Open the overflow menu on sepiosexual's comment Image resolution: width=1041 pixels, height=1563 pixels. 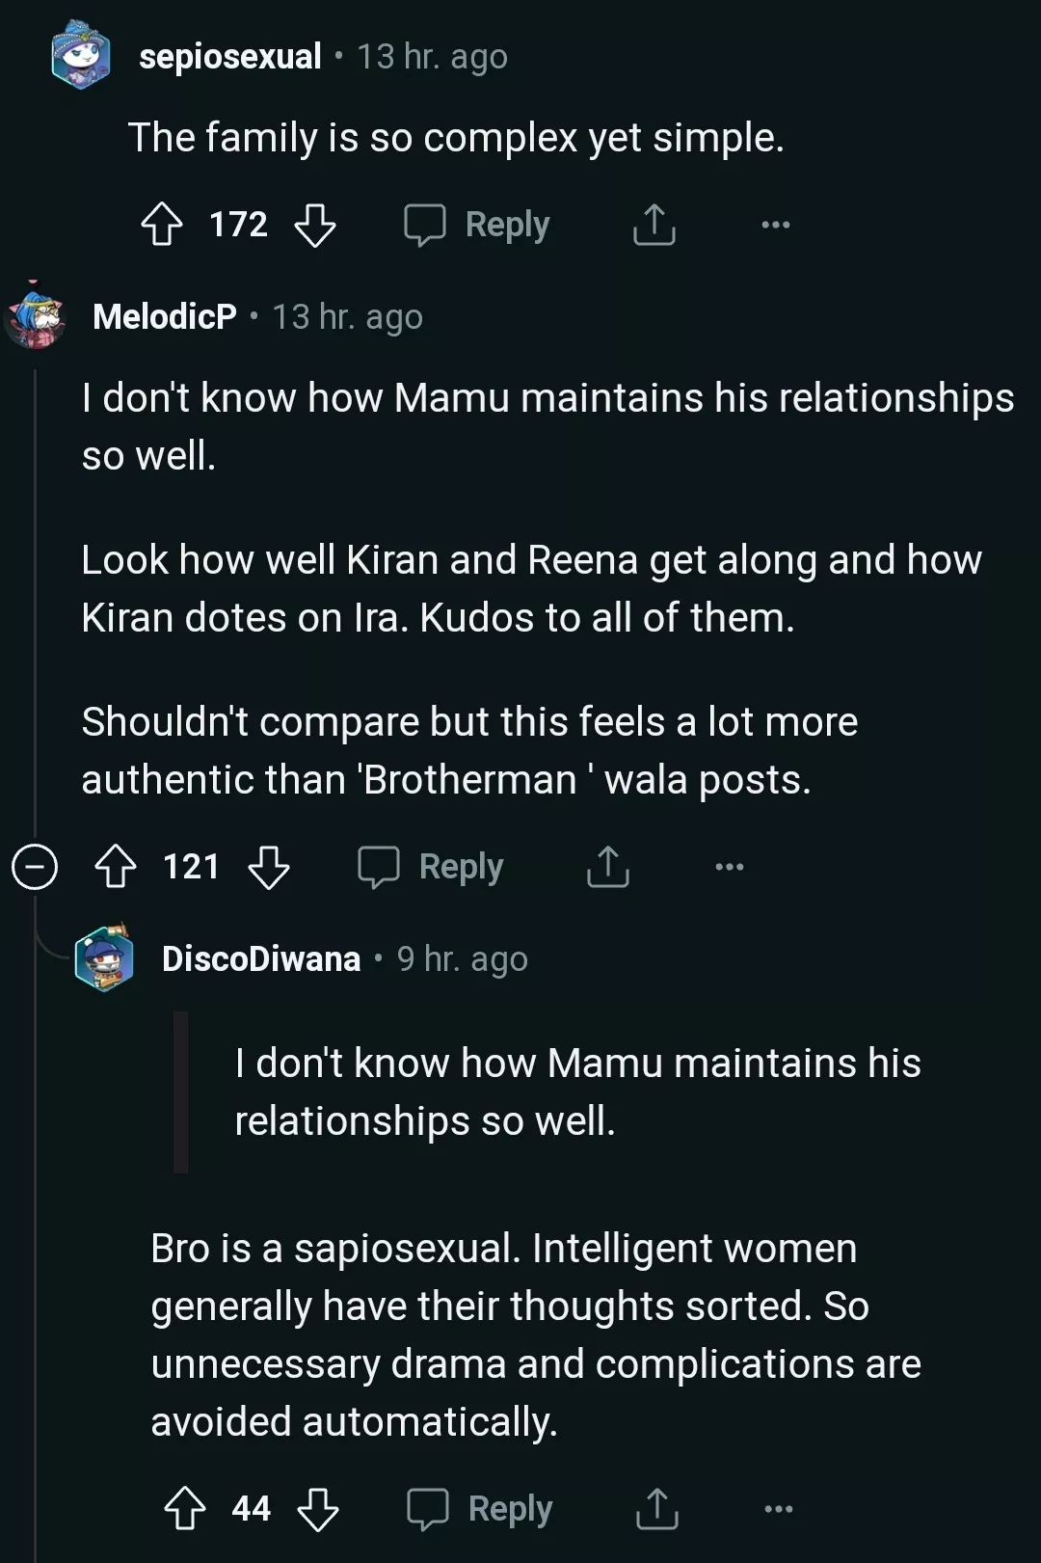[777, 224]
